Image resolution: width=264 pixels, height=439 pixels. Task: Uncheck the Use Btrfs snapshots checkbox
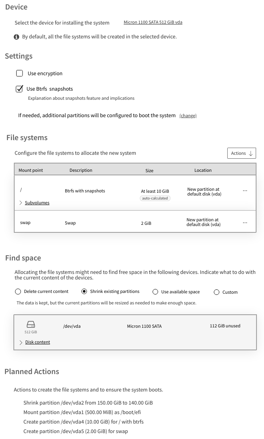[19, 89]
